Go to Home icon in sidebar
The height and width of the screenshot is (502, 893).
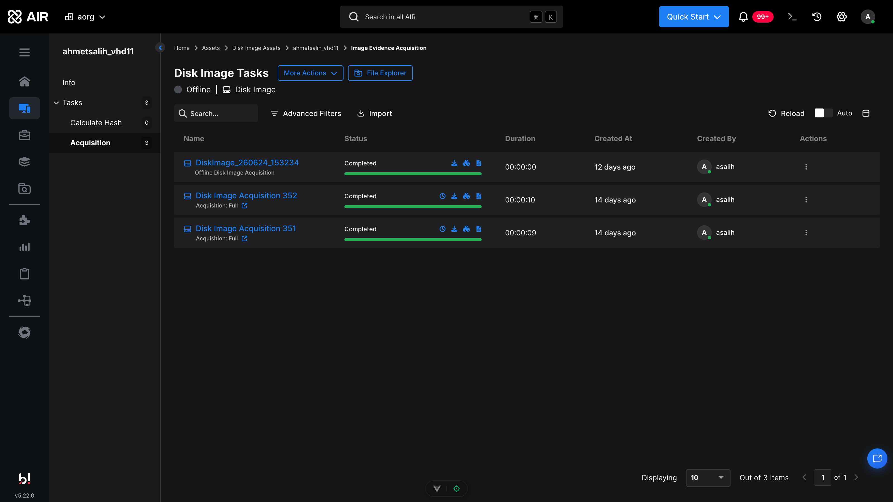pos(24,81)
